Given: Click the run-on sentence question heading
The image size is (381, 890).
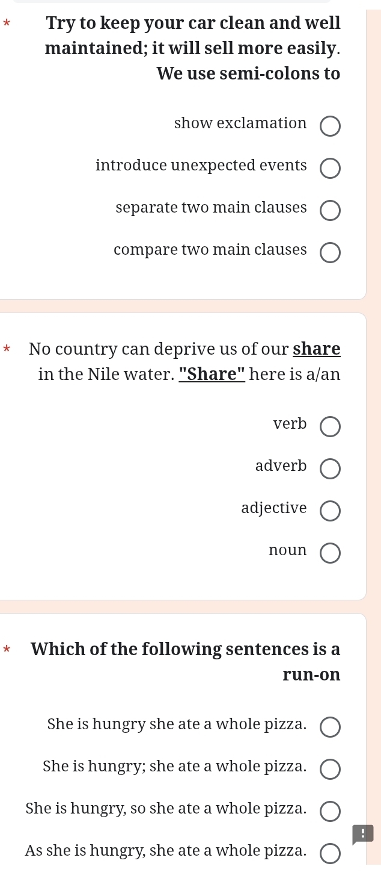Looking at the screenshot, I should point(186,662).
